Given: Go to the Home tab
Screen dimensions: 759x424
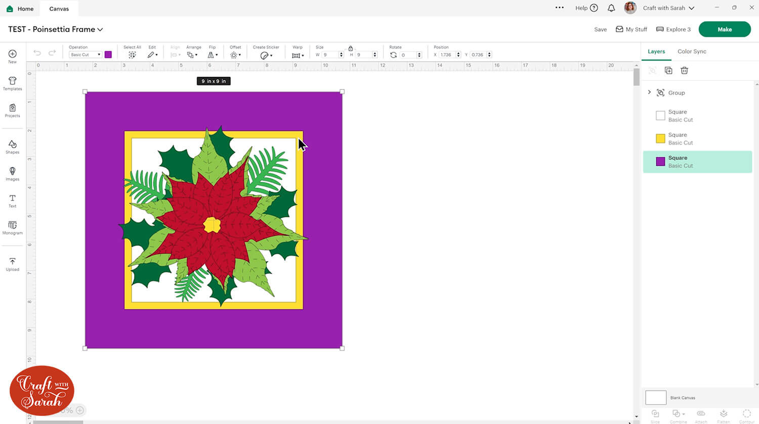Looking at the screenshot, I should (x=20, y=9).
